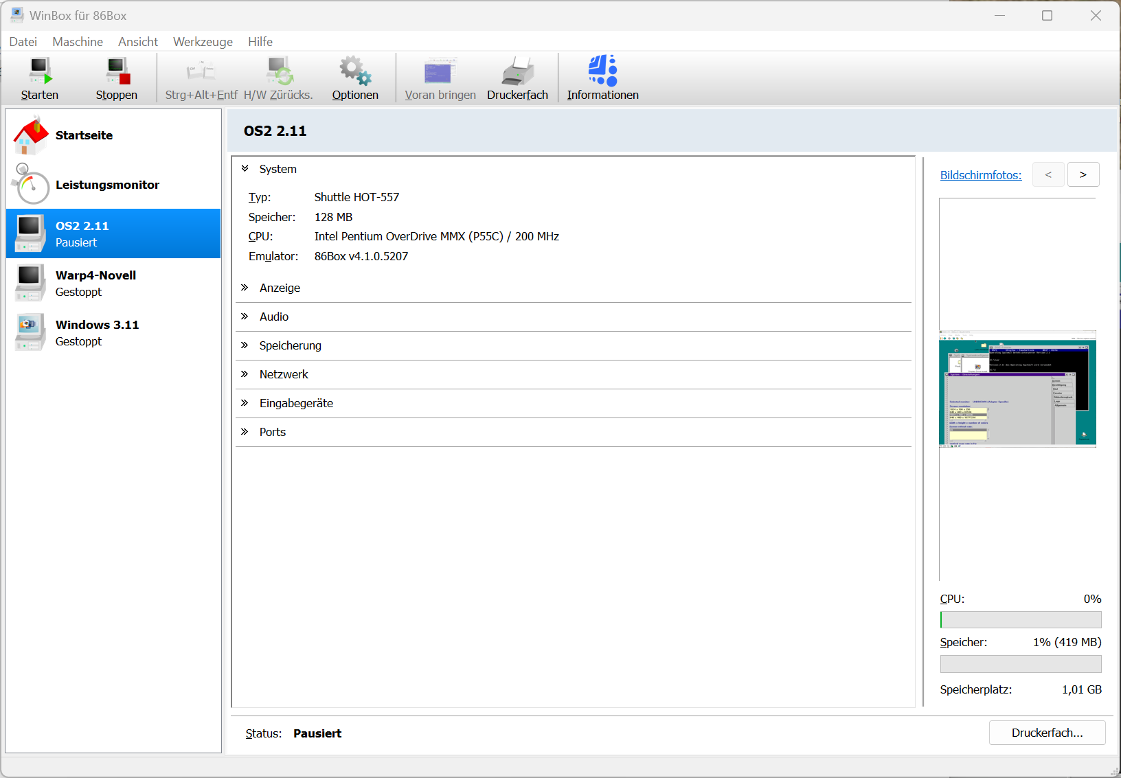Click the 128 MB memory value

pyautogui.click(x=333, y=217)
